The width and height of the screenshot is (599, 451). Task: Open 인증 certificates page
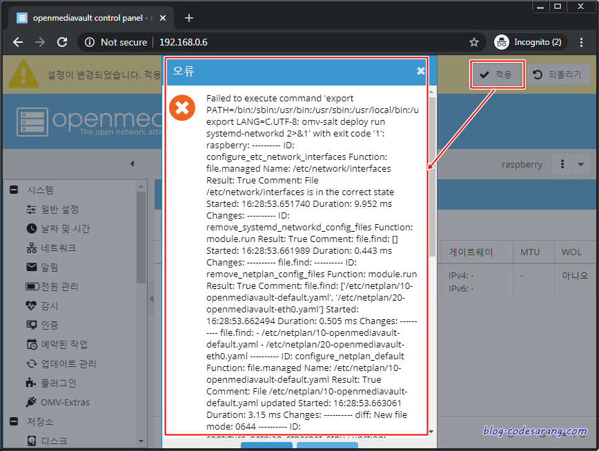49,325
